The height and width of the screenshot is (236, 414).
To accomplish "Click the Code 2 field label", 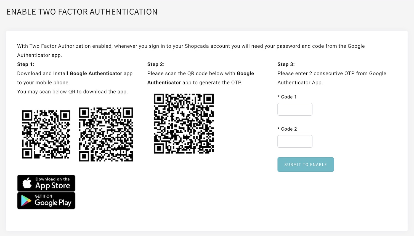I will [287, 129].
